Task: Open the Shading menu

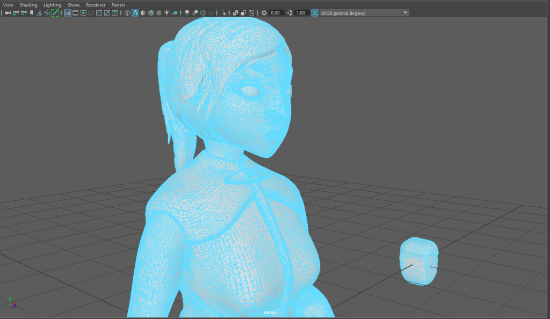Action: [x=28, y=5]
